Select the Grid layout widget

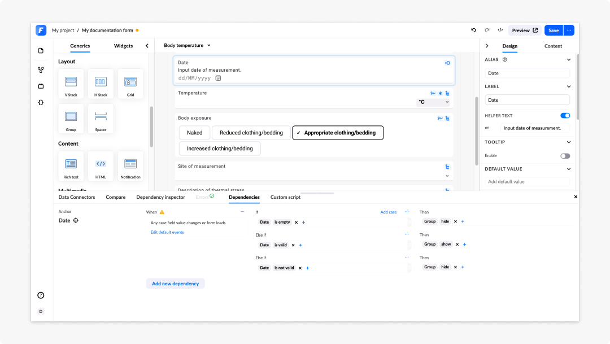pyautogui.click(x=130, y=84)
